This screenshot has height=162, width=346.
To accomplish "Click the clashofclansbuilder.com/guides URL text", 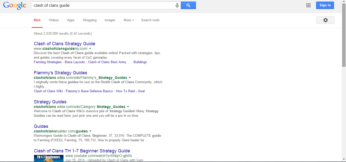I will (61, 131).
